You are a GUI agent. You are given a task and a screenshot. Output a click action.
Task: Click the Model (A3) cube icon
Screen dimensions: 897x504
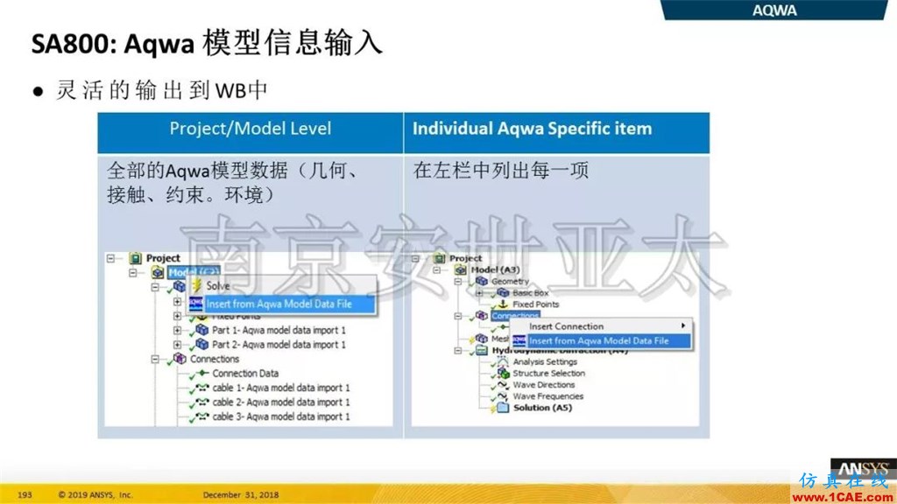click(x=461, y=269)
